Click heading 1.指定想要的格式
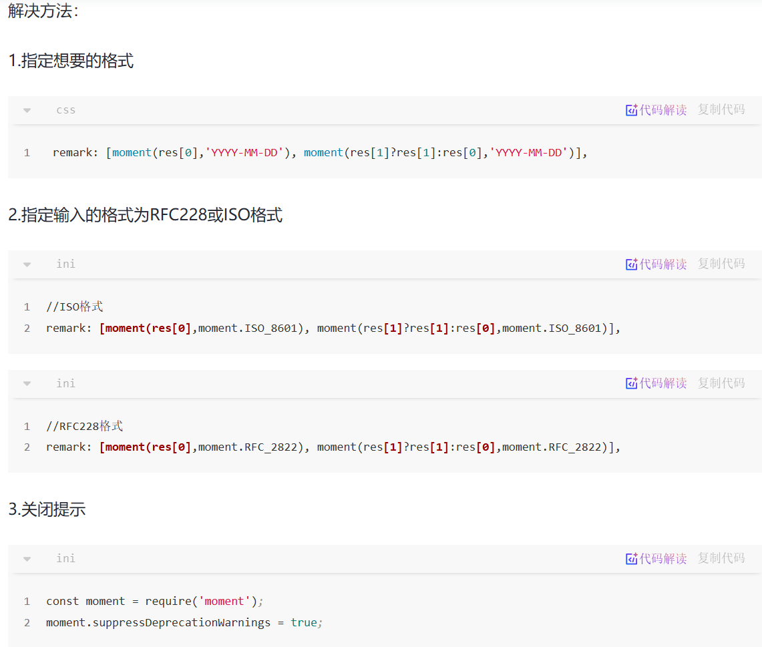This screenshot has height=647, width=762. click(71, 61)
